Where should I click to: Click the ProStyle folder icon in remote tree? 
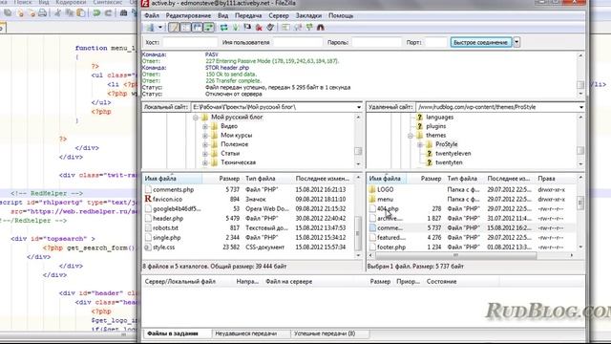click(429, 144)
